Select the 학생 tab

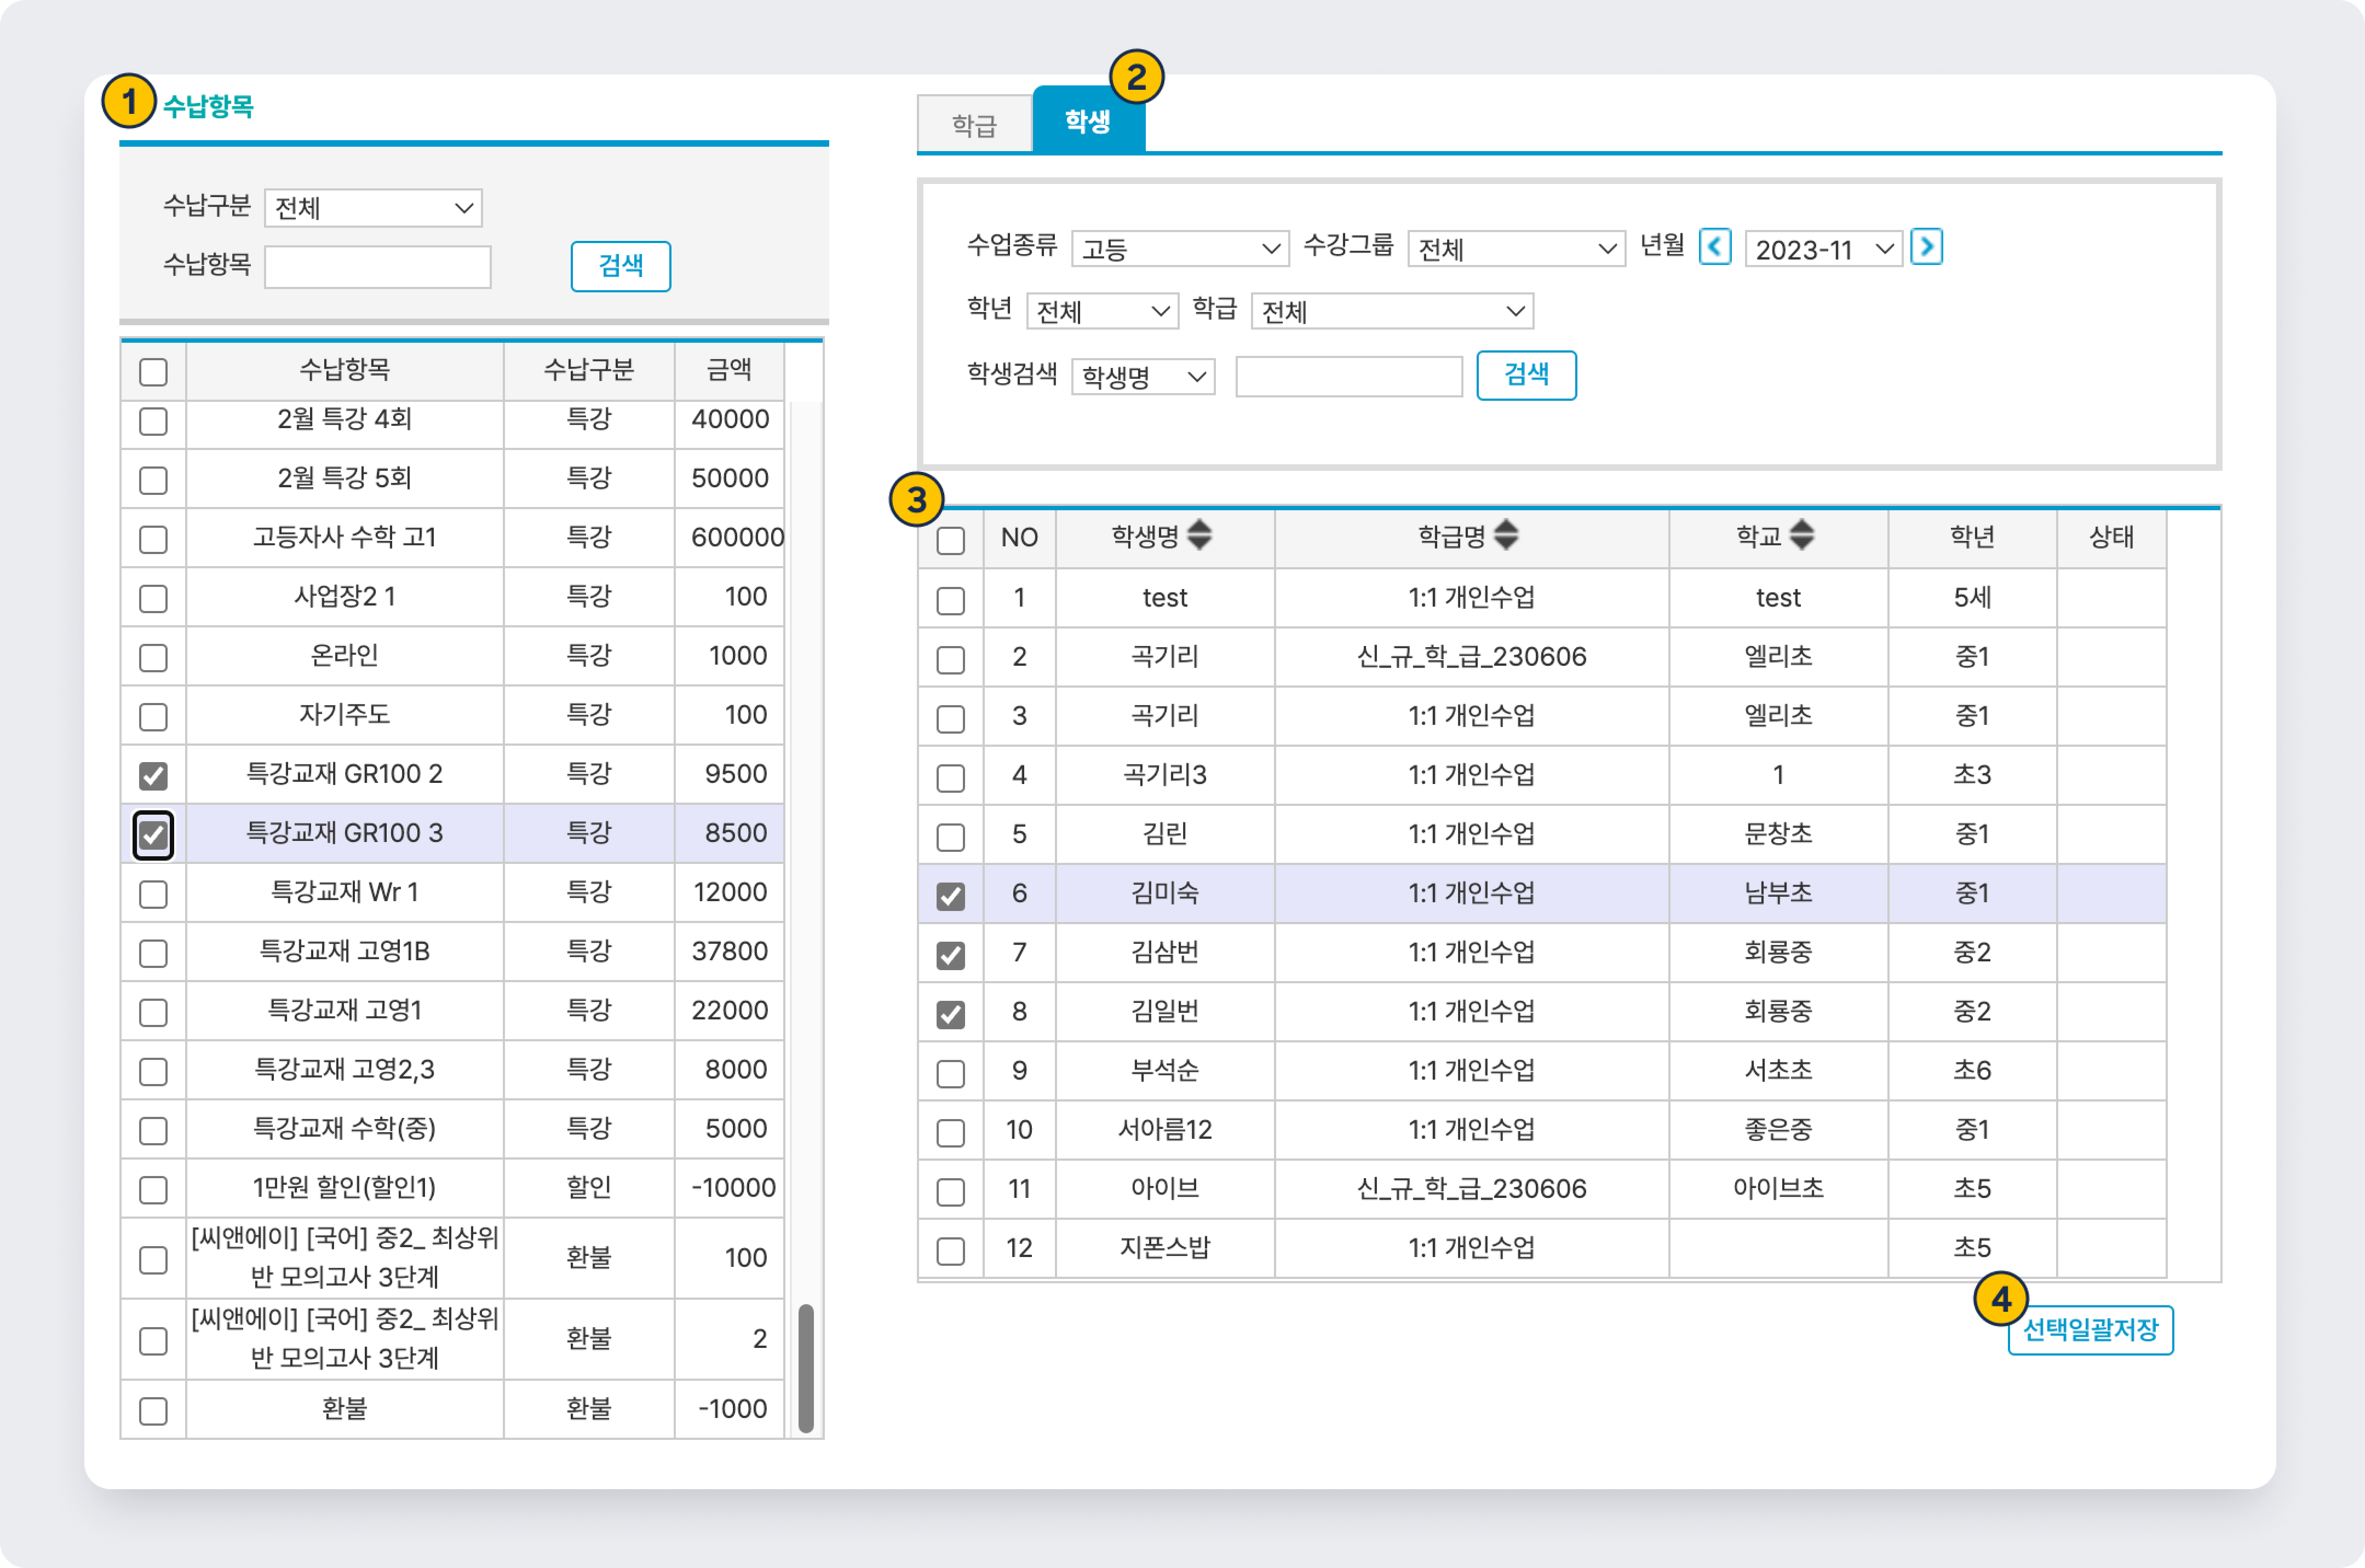coord(1087,122)
